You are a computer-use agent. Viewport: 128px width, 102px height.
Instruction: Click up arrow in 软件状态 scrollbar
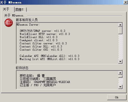pos(120,73)
